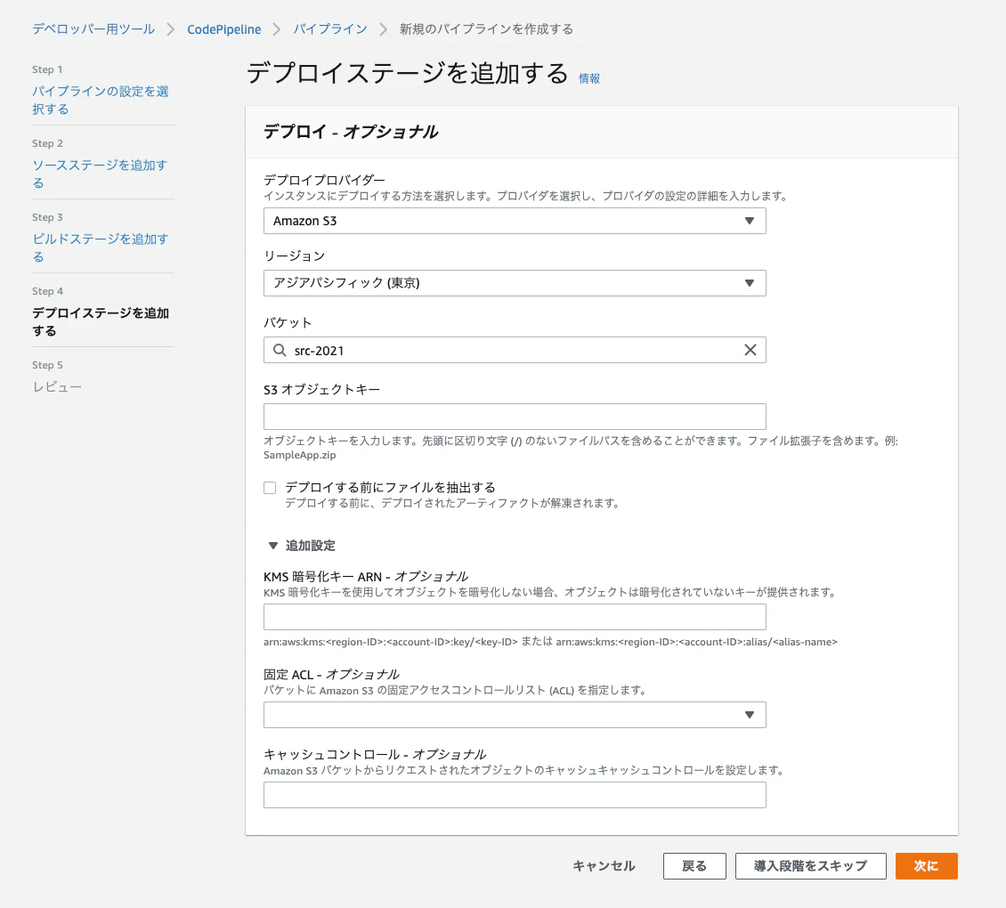Click Step 5 レビュー
Image resolution: width=1006 pixels, height=908 pixels.
pos(57,387)
